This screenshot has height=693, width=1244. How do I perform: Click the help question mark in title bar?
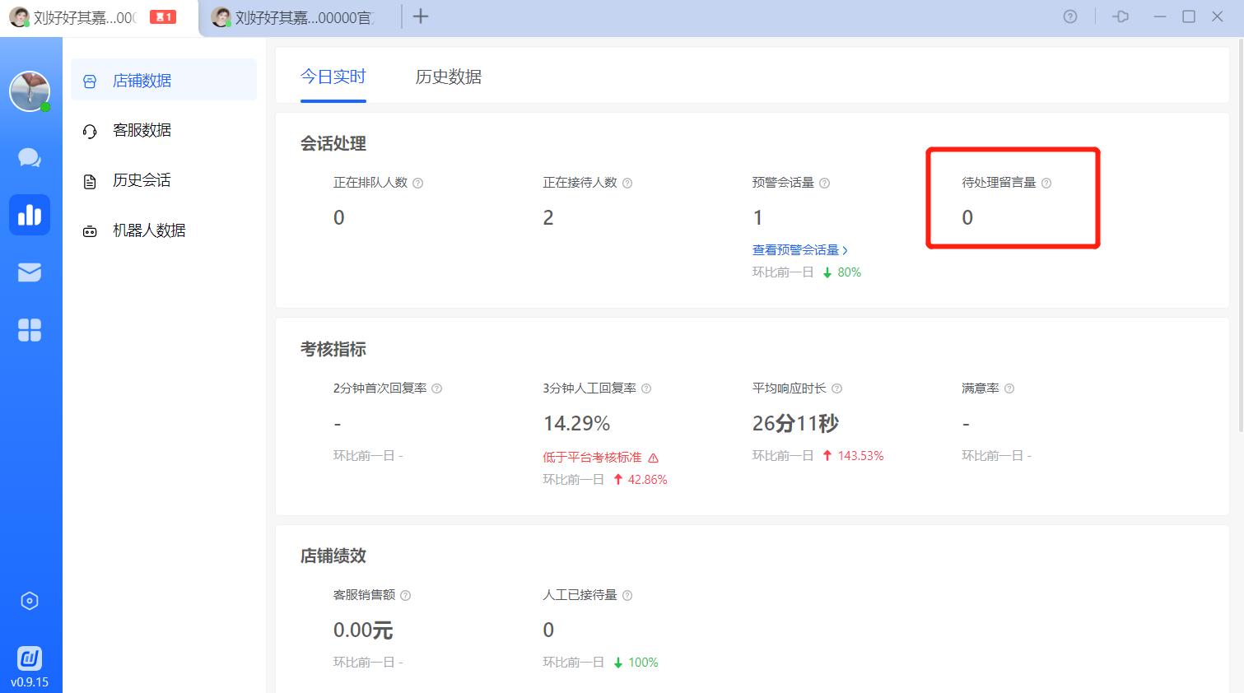[x=1070, y=16]
